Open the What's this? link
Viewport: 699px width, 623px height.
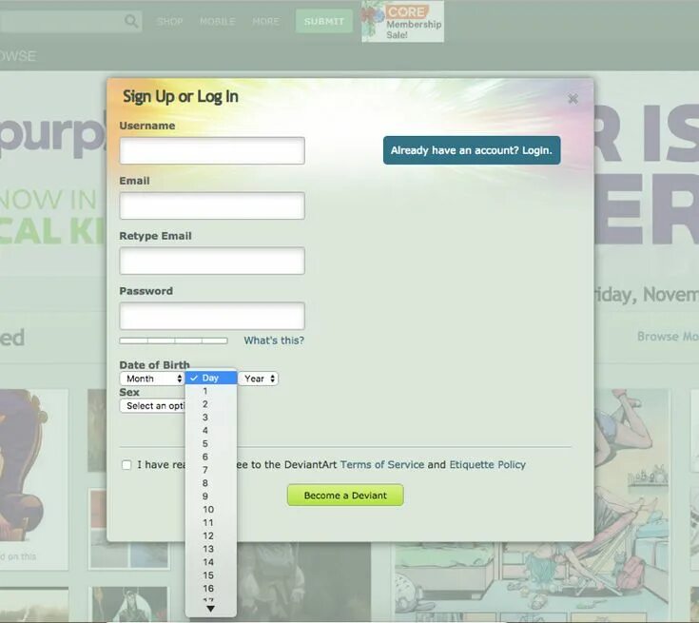coord(274,341)
